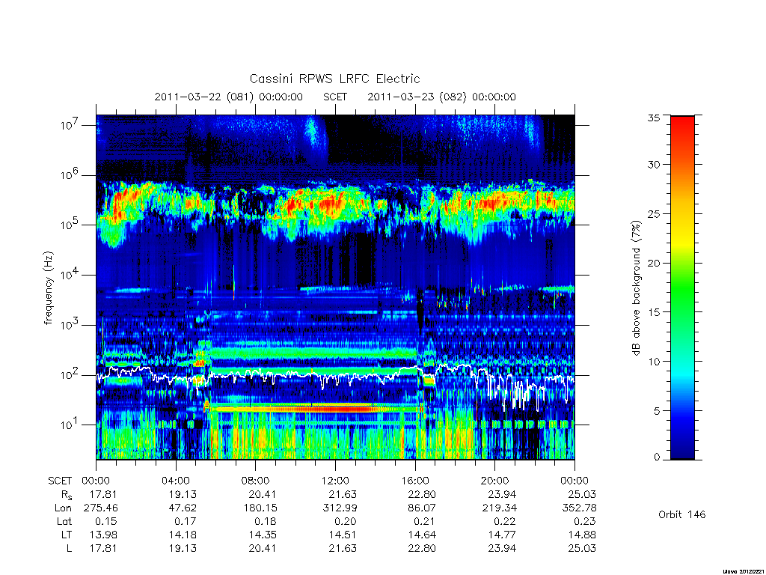Click the 'frequency (Hz)' axis label
The image size is (766, 575).
49,287
